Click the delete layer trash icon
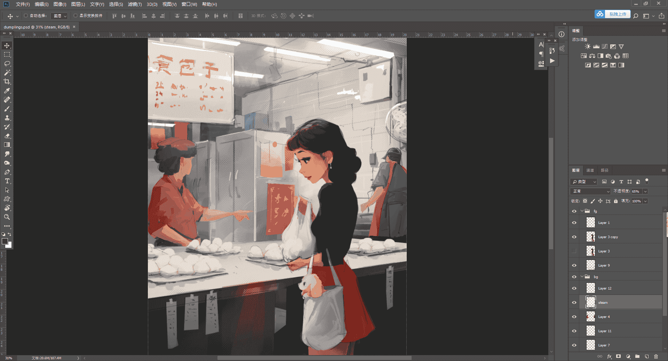The height and width of the screenshot is (361, 668). pyautogui.click(x=656, y=356)
